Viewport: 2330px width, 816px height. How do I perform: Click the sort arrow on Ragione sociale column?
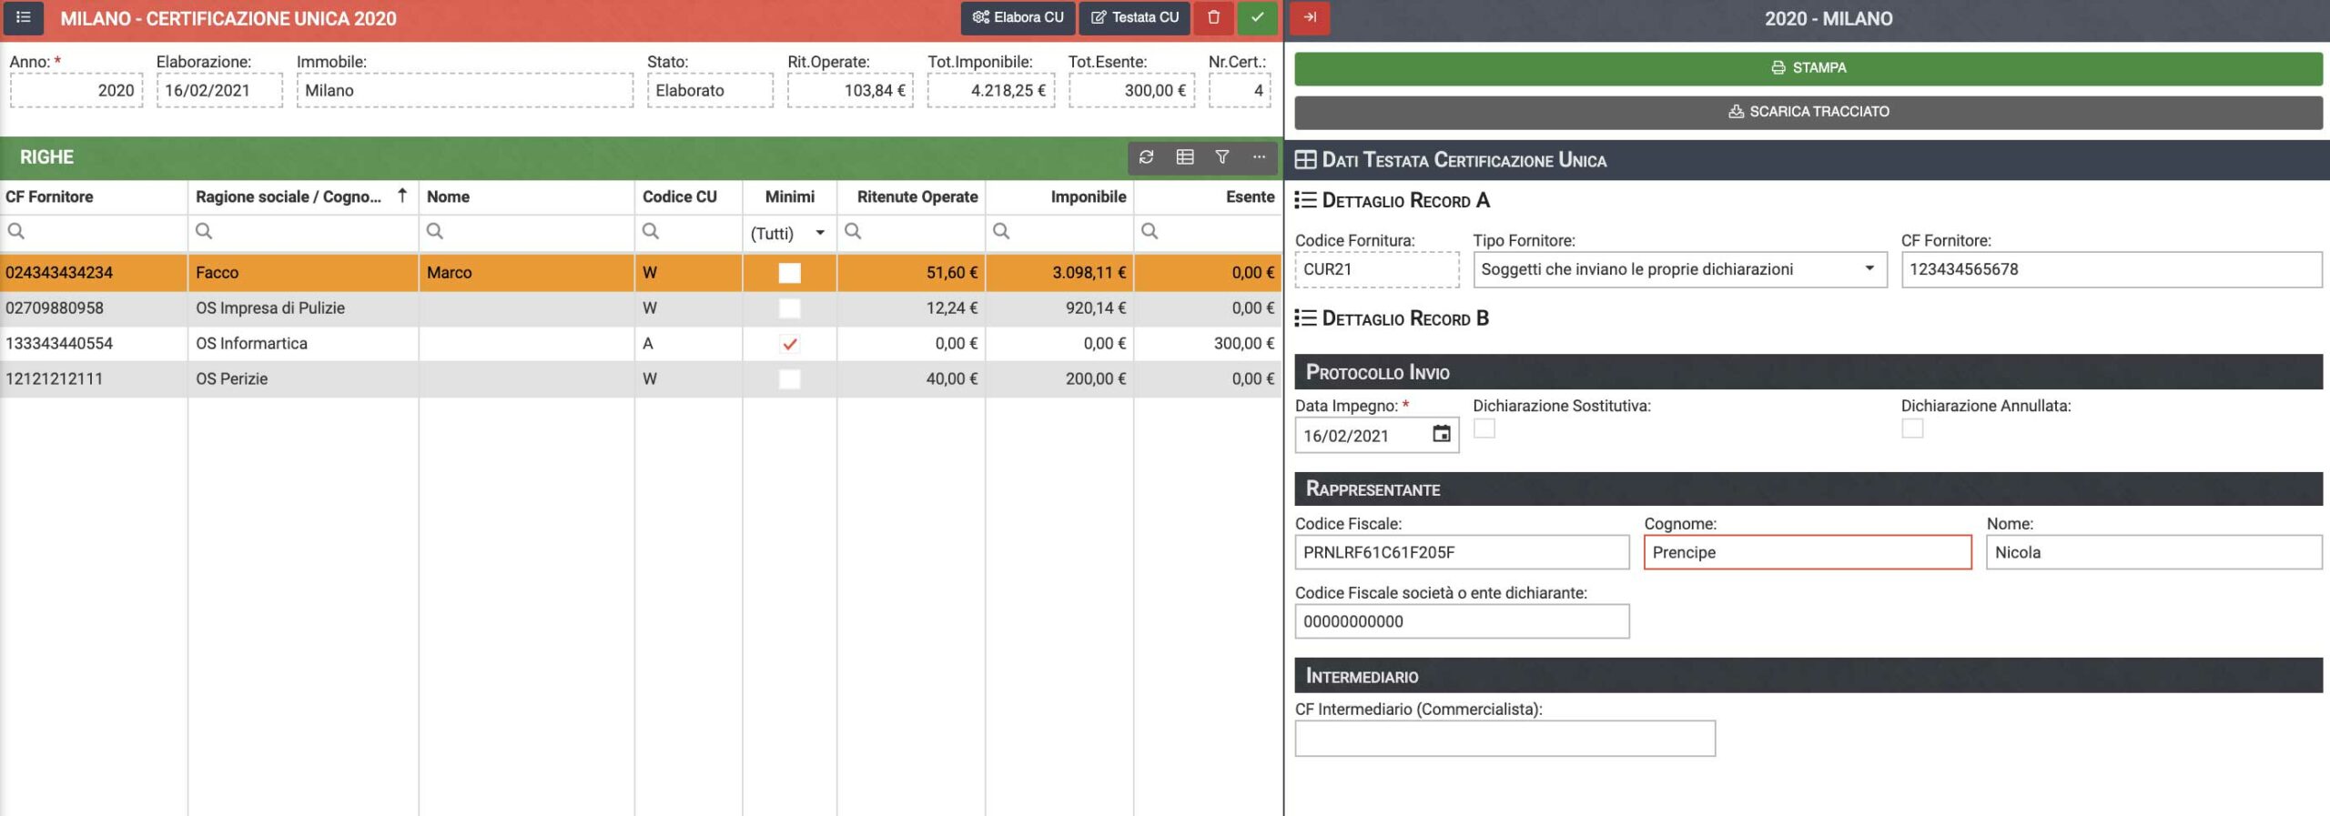(x=402, y=196)
